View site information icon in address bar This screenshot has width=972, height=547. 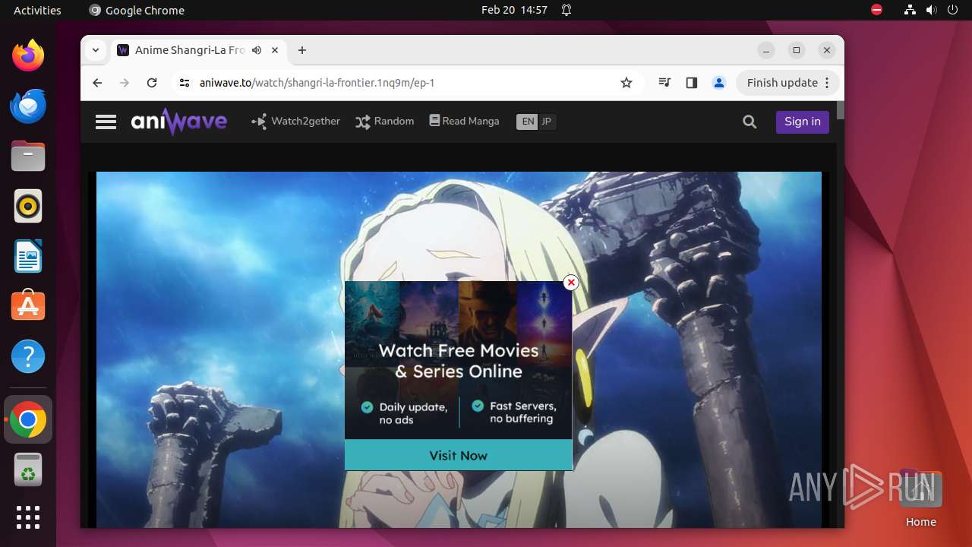(x=184, y=83)
